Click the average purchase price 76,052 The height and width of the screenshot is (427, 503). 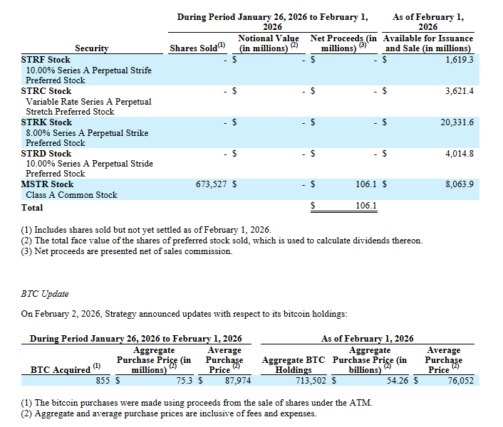point(461,381)
